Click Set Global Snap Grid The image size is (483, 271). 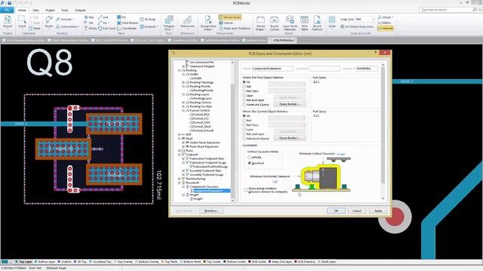[357, 27]
